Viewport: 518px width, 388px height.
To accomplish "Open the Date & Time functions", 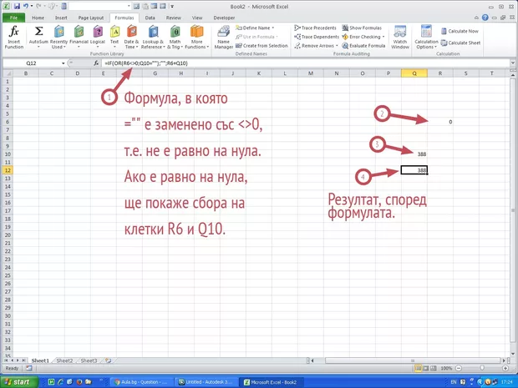I will coord(131,38).
